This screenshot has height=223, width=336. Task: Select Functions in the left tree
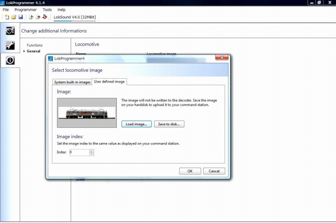pyautogui.click(x=35, y=45)
